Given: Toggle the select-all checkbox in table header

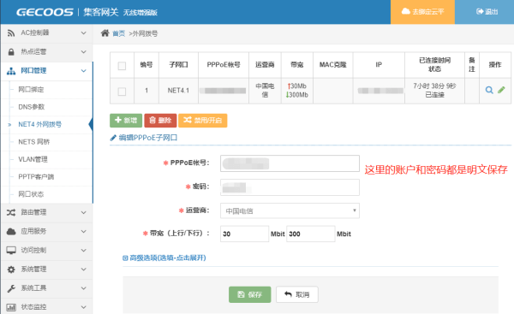Looking at the screenshot, I should 122,66.
